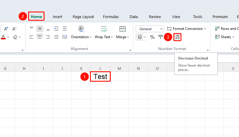The width and height of the screenshot is (239, 137).
Task: Toggle center horizontal alignment
Action: 40,37
